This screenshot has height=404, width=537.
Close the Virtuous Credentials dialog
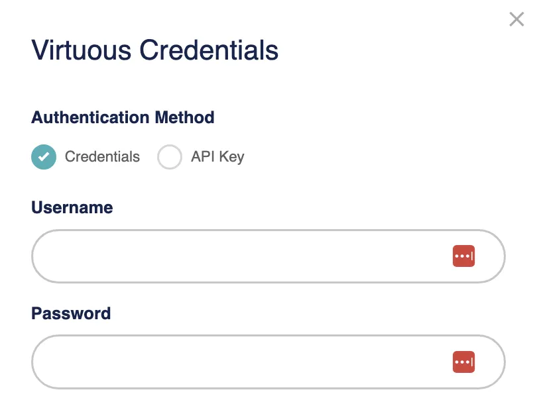pos(516,19)
